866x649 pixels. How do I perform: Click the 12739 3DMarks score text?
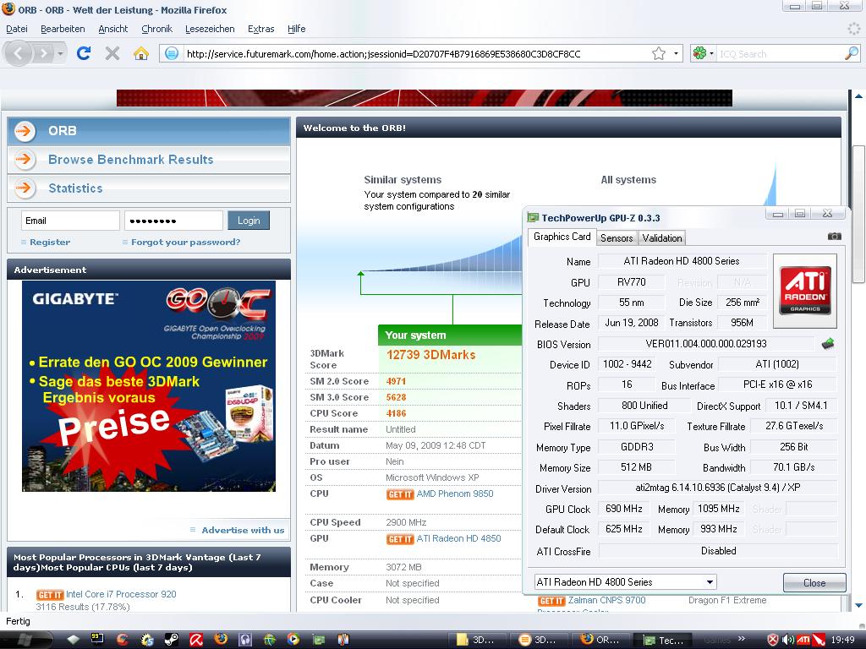pyautogui.click(x=430, y=355)
